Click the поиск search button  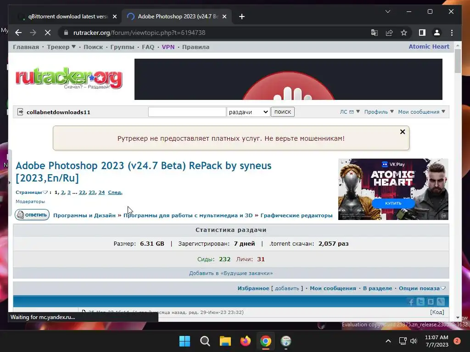tap(283, 112)
